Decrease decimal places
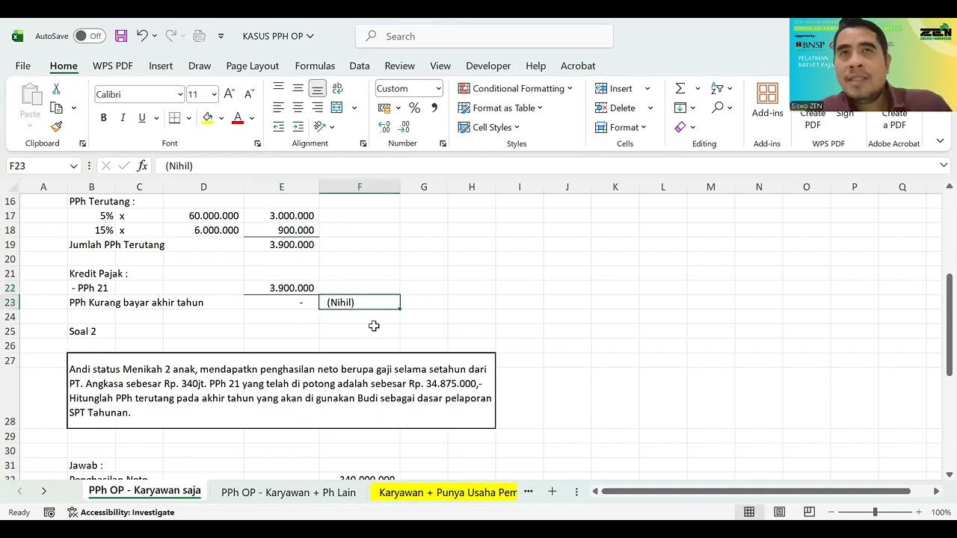Screen dimensions: 957x538 coord(404,127)
